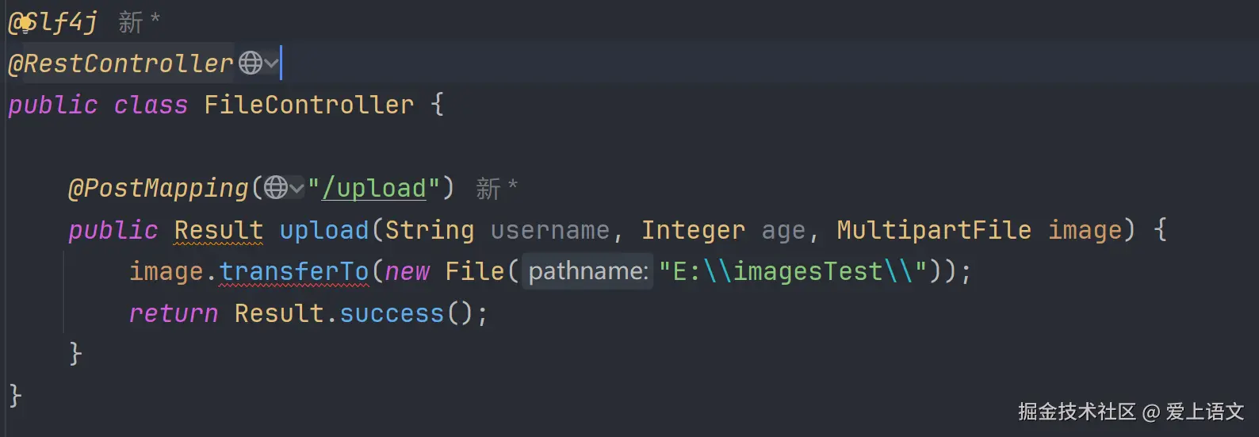1259x437 pixels.
Task: Open the "/upload" URL link
Action: (x=373, y=188)
